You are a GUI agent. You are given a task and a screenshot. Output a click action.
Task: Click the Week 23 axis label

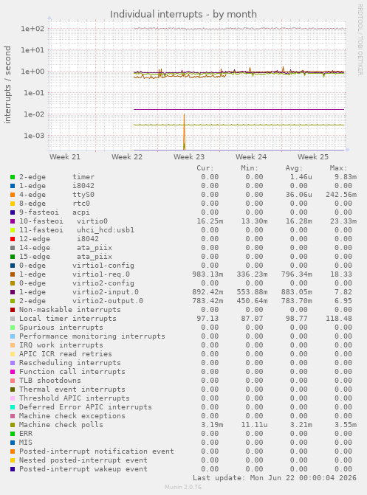coord(189,157)
